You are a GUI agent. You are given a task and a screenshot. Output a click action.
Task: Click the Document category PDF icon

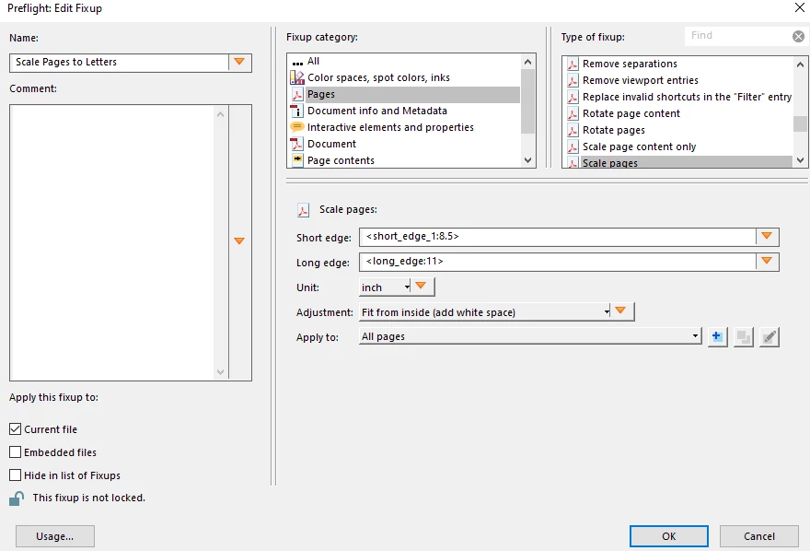coord(296,144)
